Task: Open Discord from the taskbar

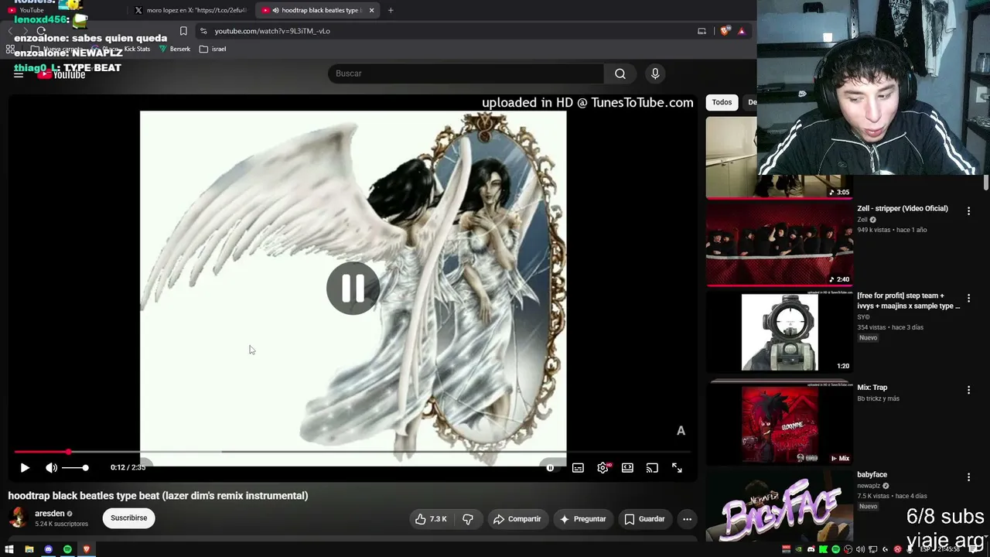Action: (49, 549)
